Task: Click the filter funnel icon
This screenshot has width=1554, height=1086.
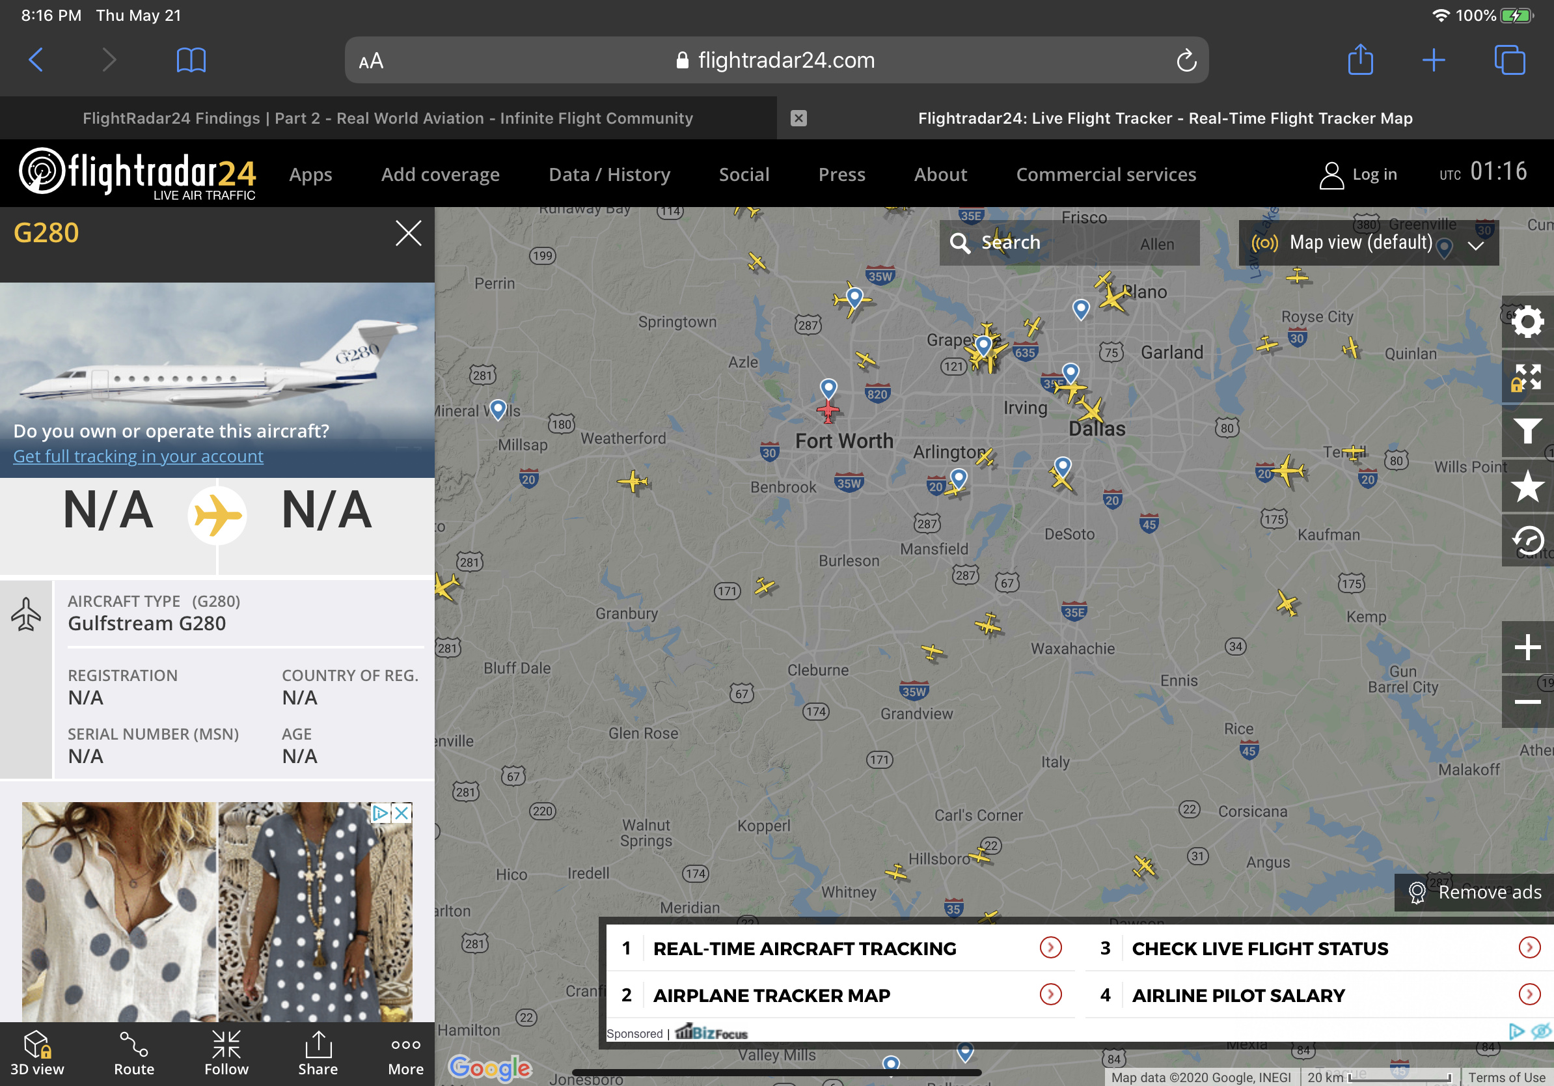Action: click(x=1527, y=431)
